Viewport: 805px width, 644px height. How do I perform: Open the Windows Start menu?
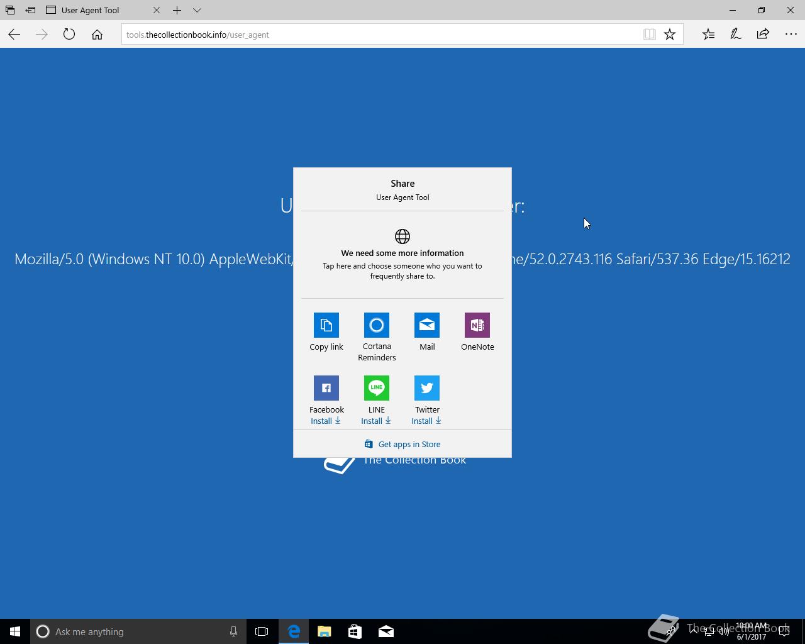pyautogui.click(x=15, y=631)
